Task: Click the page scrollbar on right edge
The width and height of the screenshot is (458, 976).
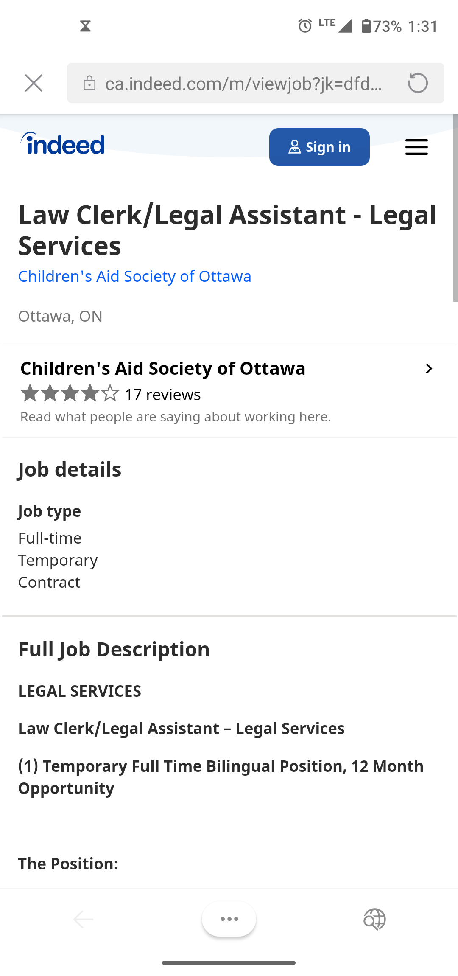Action: click(455, 208)
